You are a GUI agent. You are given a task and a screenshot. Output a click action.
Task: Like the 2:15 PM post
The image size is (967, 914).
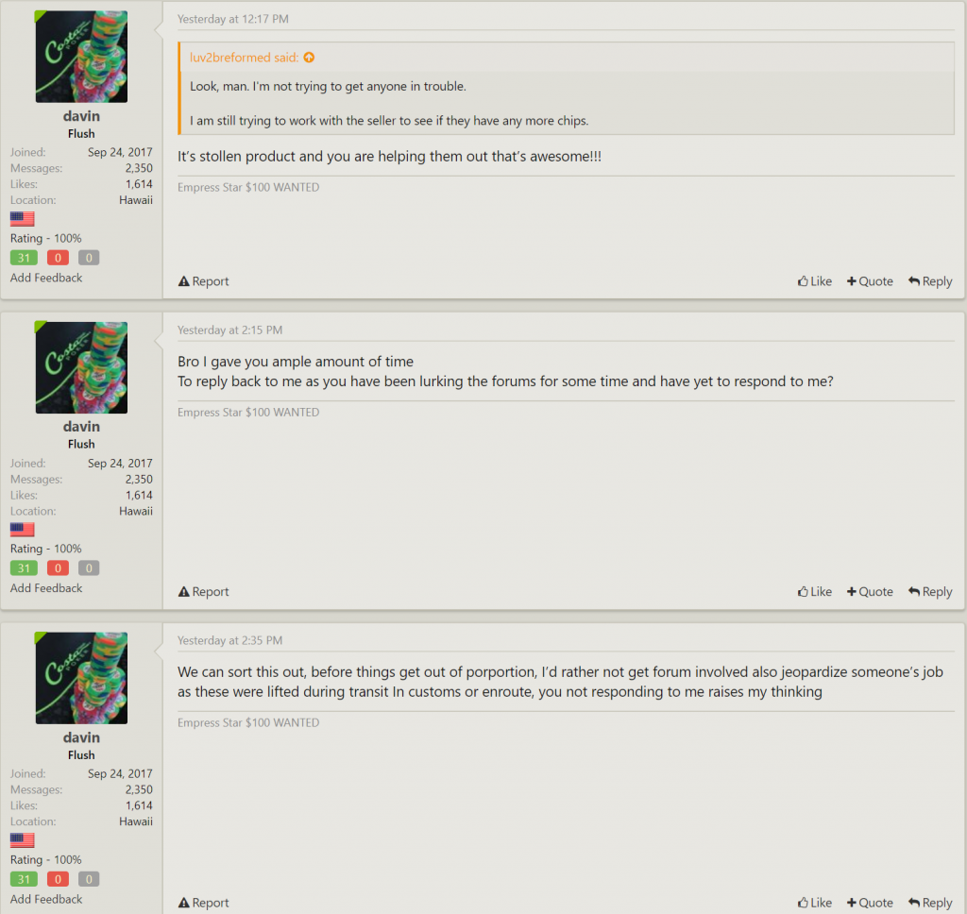tap(815, 592)
